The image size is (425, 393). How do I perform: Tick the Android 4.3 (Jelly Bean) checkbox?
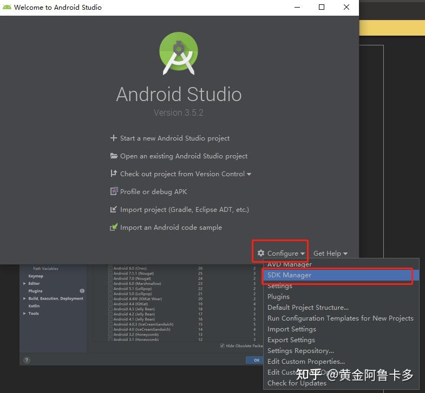pos(110,309)
